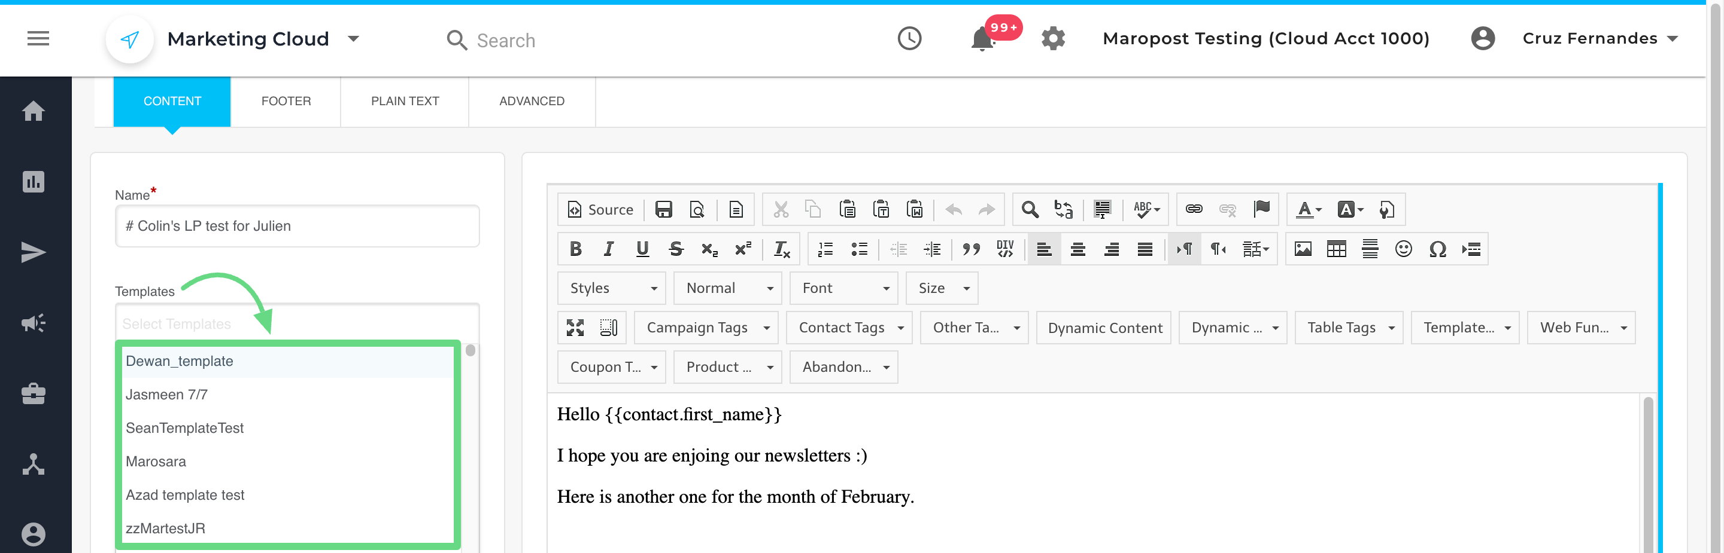
Task: Toggle Underline formatting
Action: pos(642,249)
